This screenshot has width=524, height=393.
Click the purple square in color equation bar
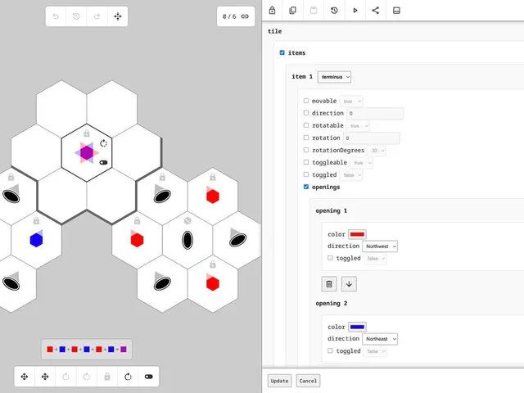(124, 350)
